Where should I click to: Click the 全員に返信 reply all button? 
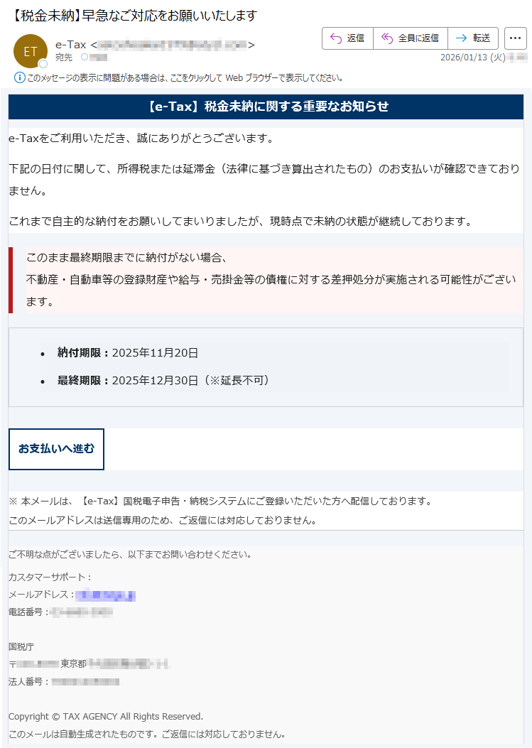click(x=411, y=38)
